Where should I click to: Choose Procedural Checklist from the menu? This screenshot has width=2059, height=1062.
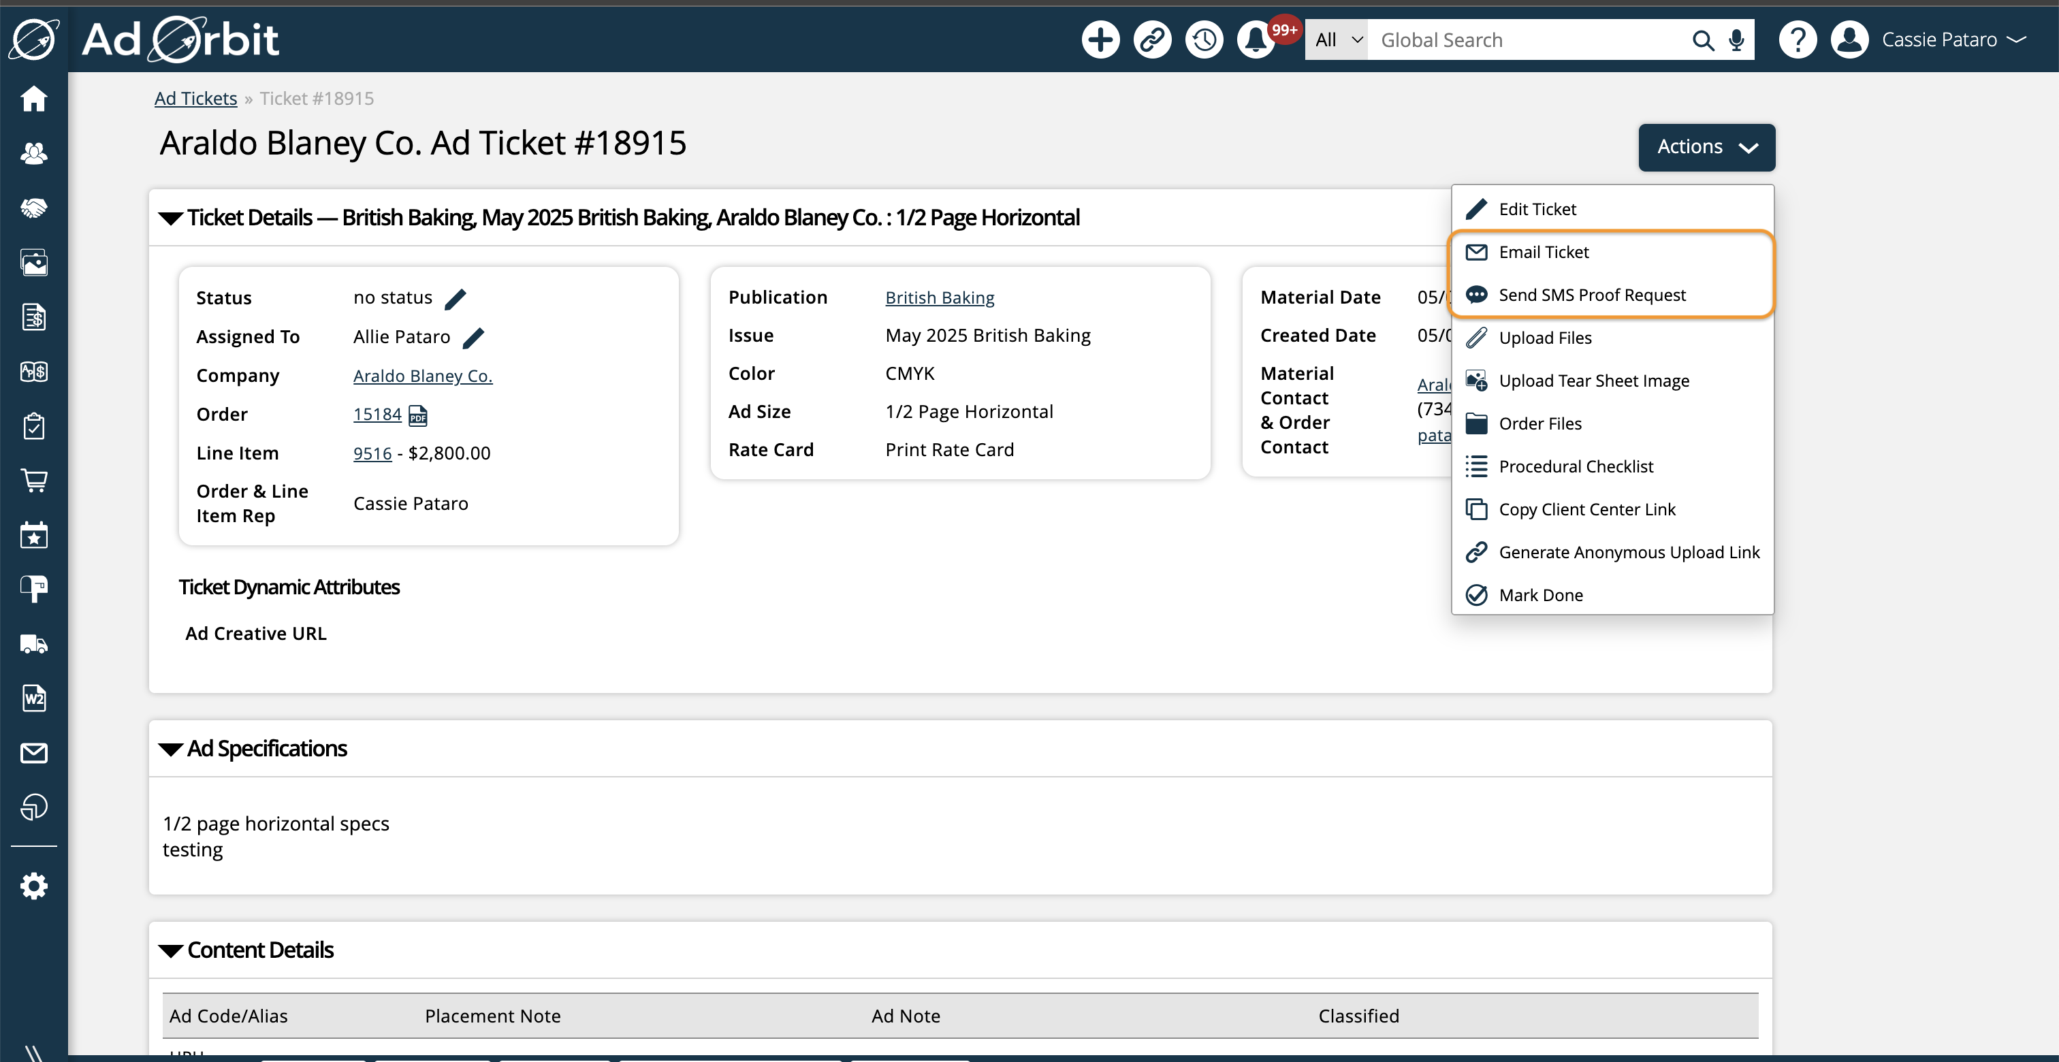coord(1612,466)
